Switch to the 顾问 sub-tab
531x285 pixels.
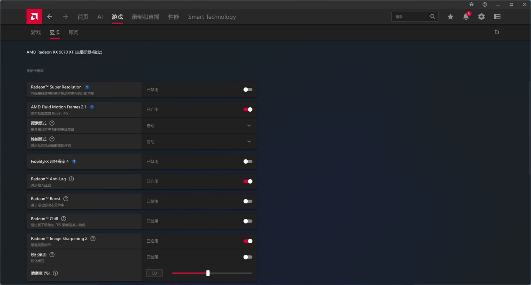pos(73,32)
